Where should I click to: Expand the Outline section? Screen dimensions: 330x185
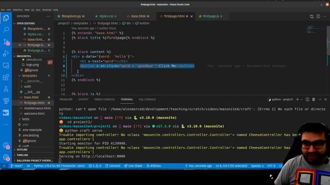[x=22, y=150]
